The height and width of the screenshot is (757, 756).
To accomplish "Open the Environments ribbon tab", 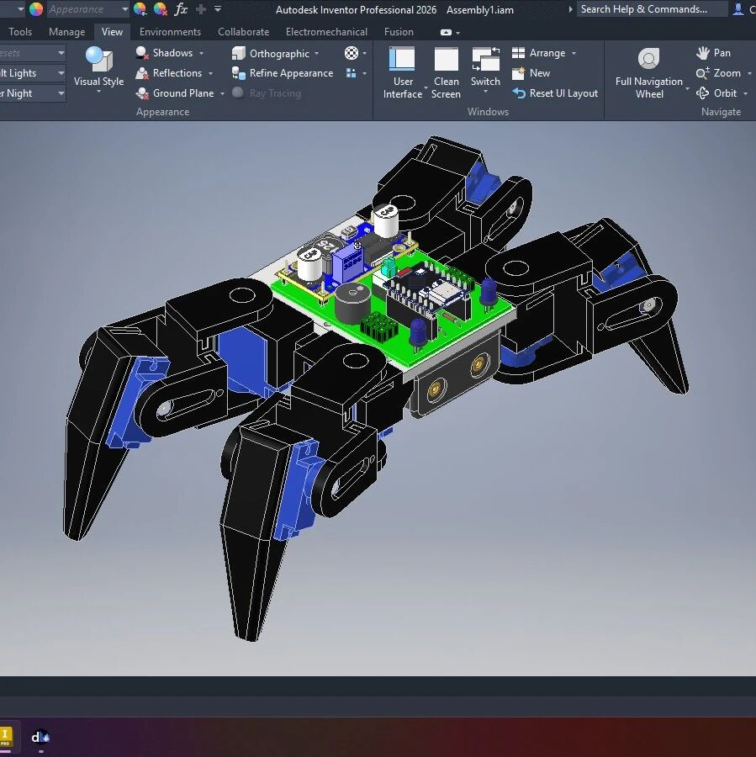I will pos(170,32).
